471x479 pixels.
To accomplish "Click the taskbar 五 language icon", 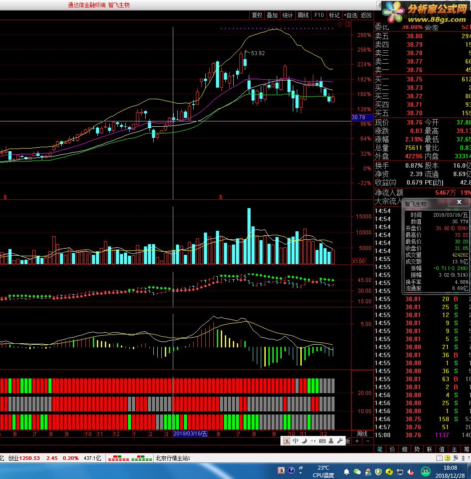I will [x=281, y=471].
